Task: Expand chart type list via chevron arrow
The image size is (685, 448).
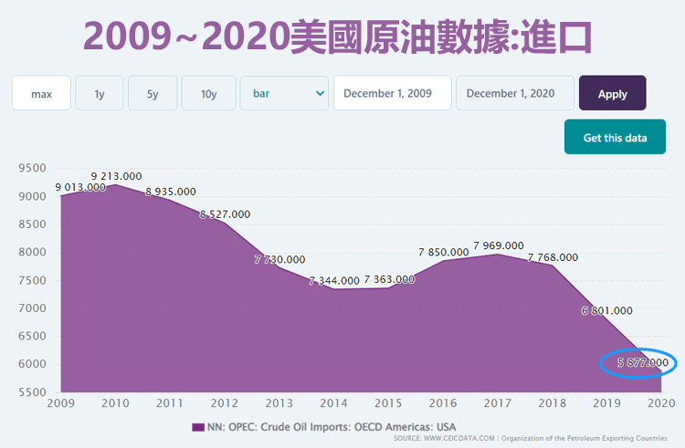Action: [320, 93]
